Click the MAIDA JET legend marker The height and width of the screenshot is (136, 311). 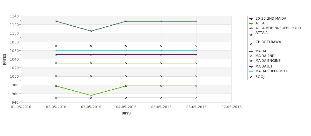click(251, 67)
